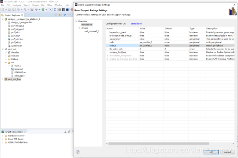This screenshot has width=238, height=158.
Task: Expand the uart_test_bsp project node
Action: coord(3,79)
